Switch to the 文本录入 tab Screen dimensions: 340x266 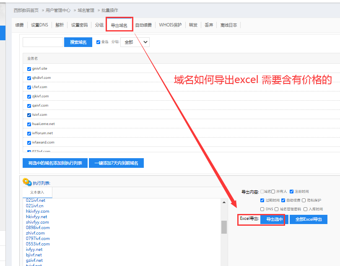[38, 192]
